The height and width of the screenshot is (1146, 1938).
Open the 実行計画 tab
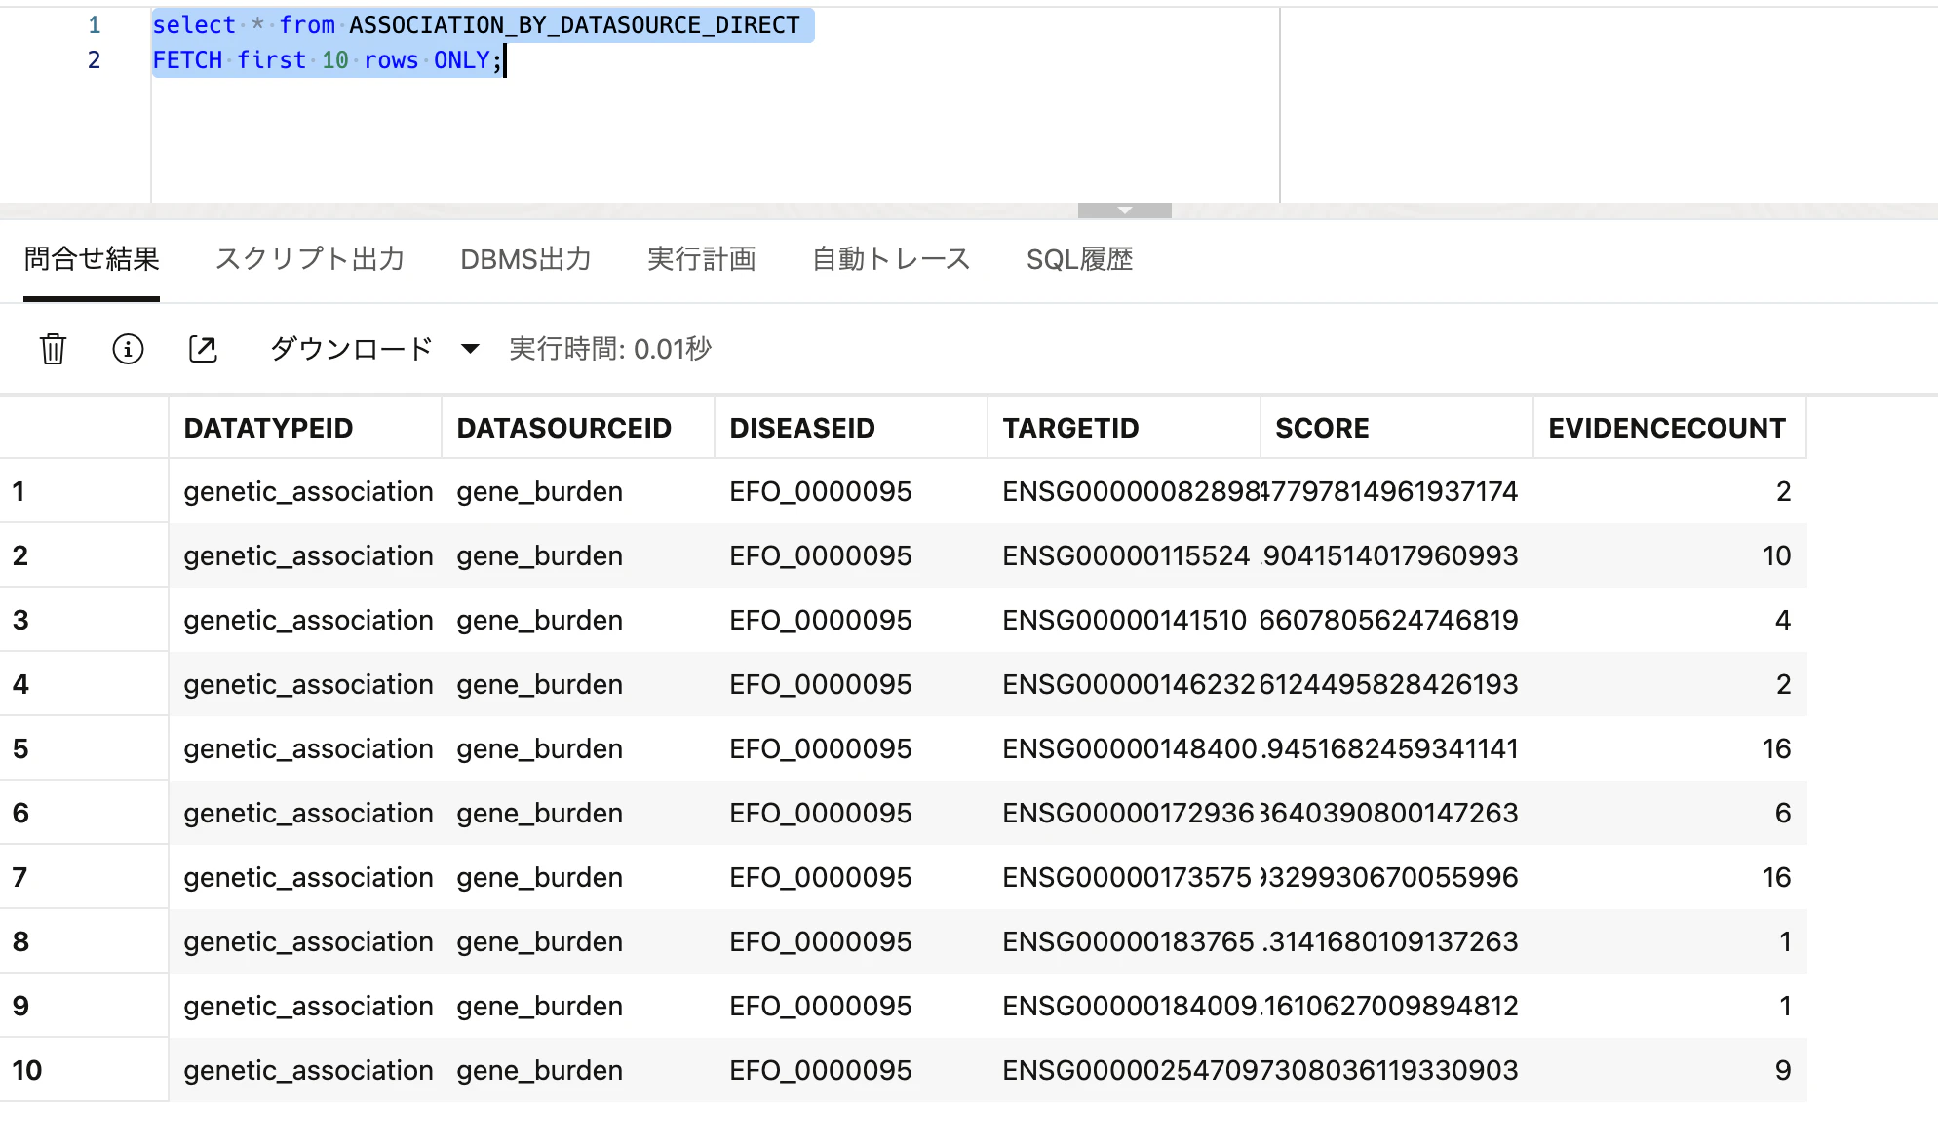[702, 259]
